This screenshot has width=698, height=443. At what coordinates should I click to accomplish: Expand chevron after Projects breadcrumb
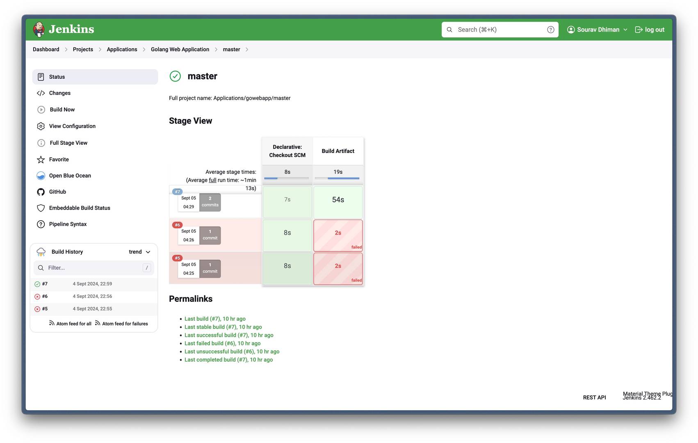[100, 49]
